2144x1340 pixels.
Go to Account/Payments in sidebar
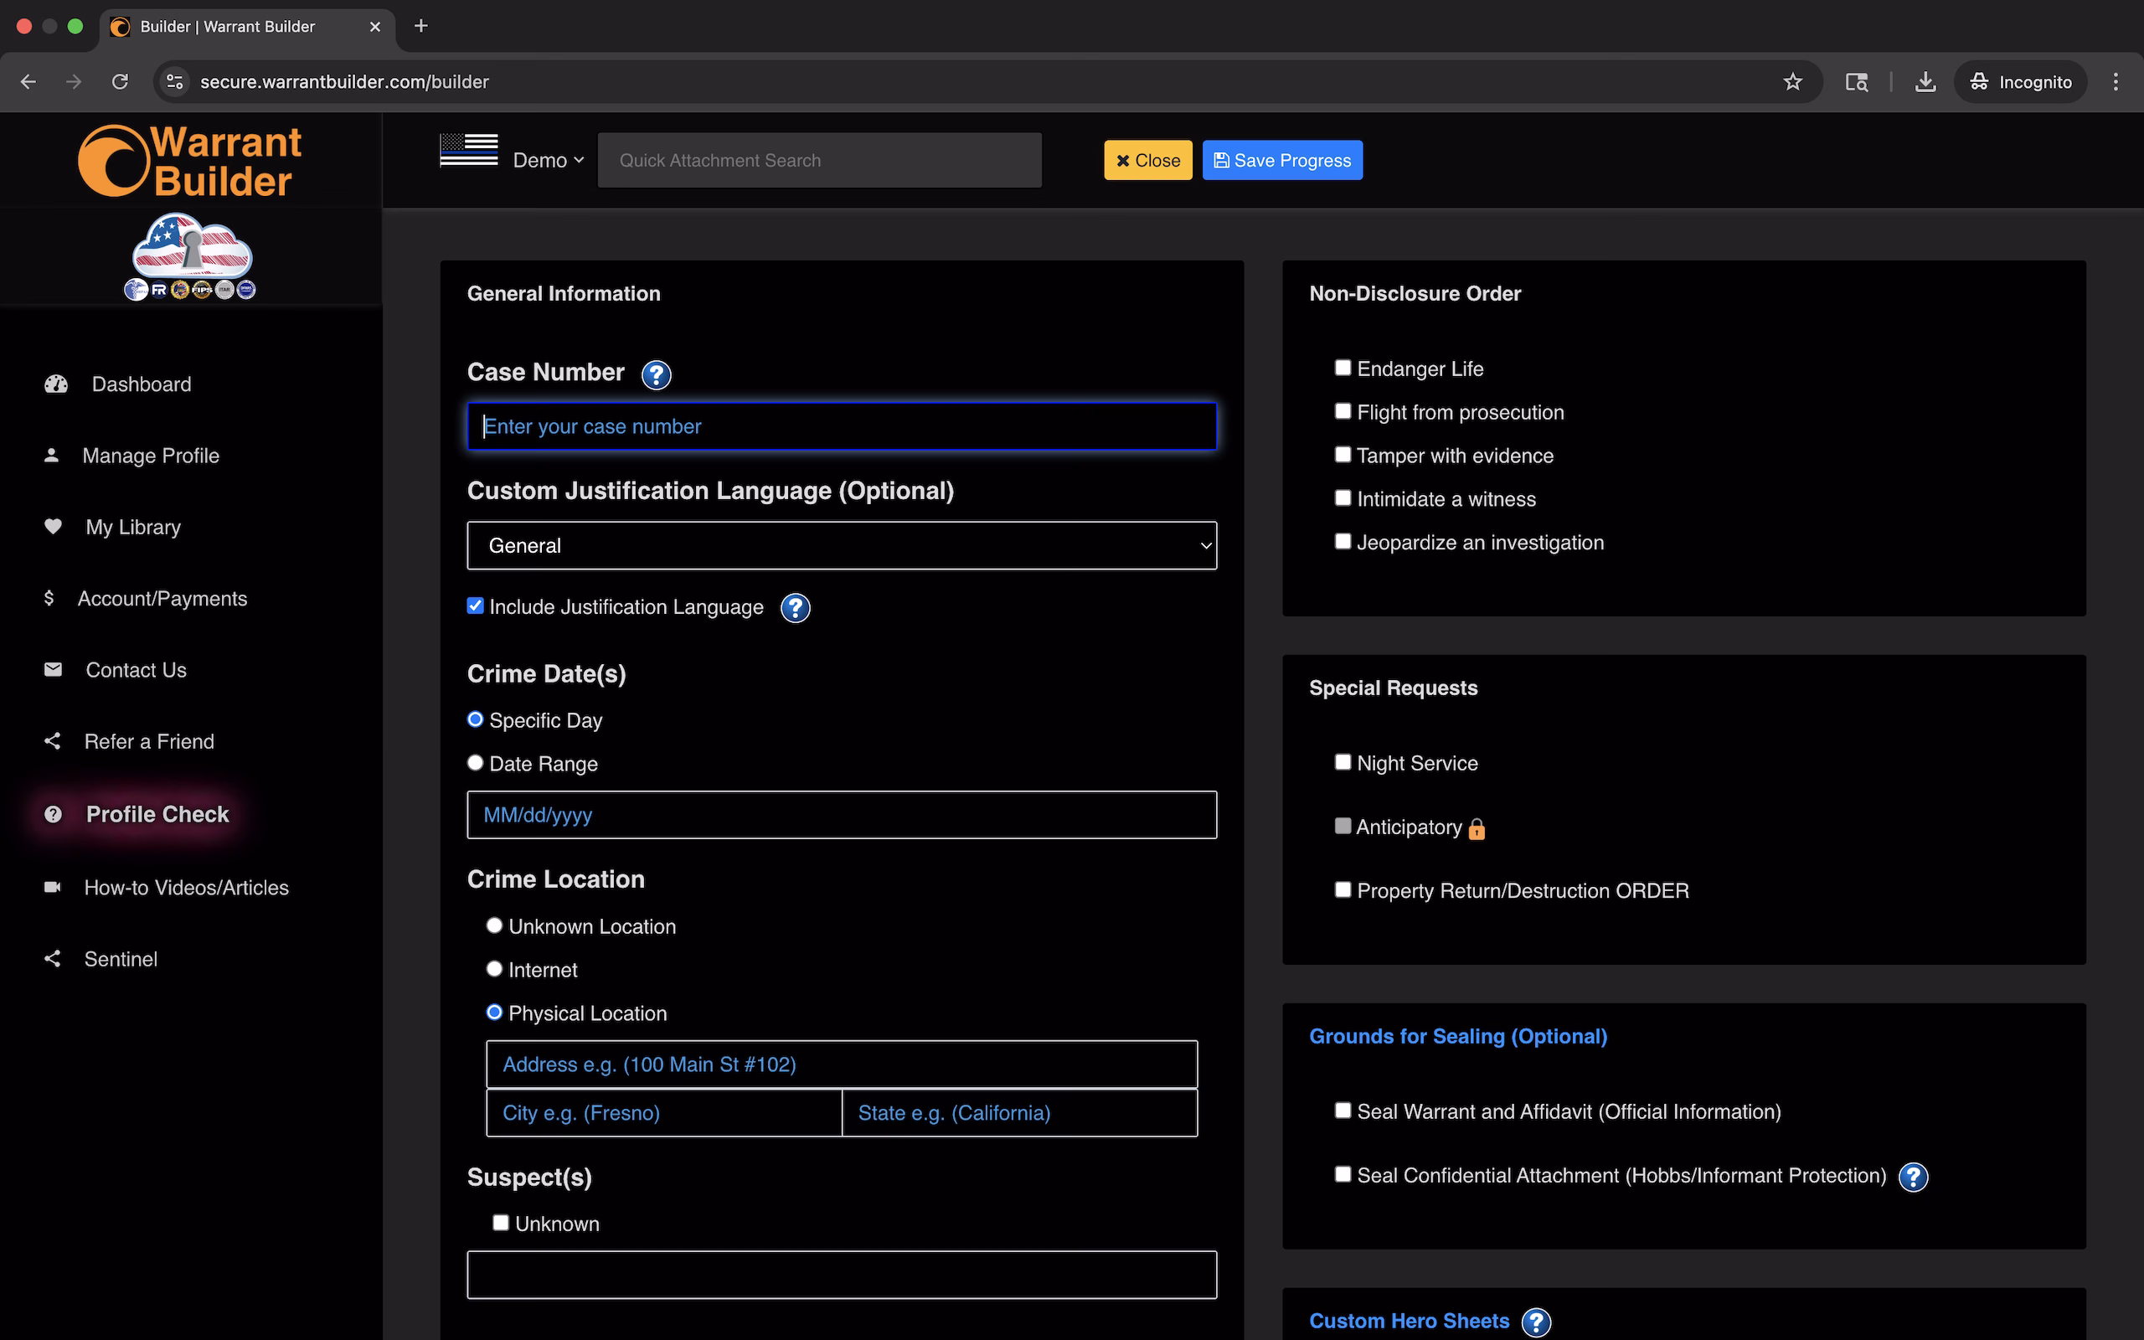point(162,599)
